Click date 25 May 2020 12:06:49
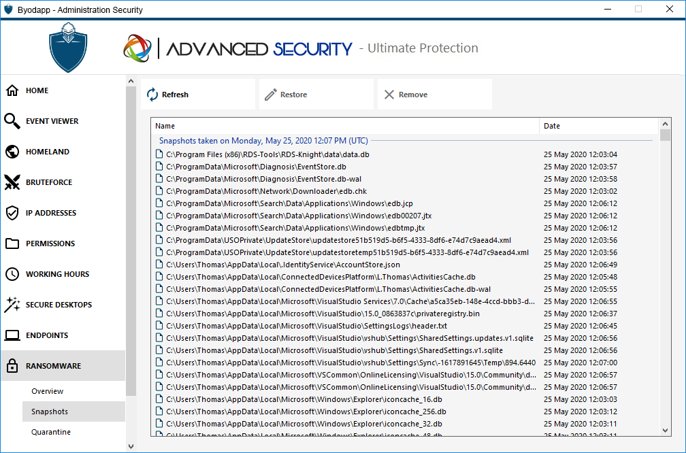 pyautogui.click(x=581, y=265)
